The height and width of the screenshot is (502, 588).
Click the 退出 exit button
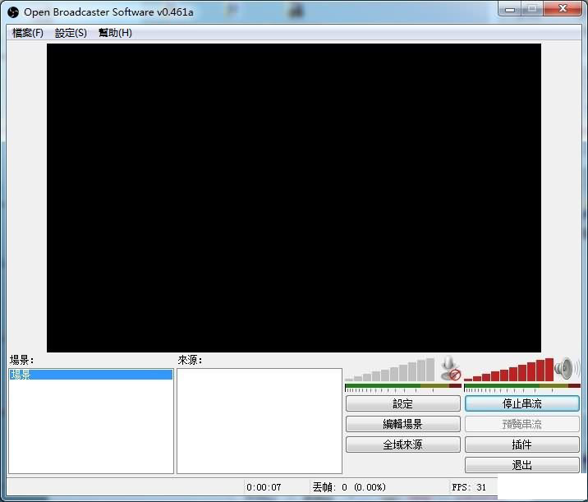pyautogui.click(x=521, y=465)
